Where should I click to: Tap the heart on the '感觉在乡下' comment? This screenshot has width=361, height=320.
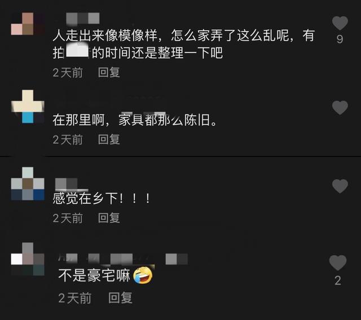340,186
